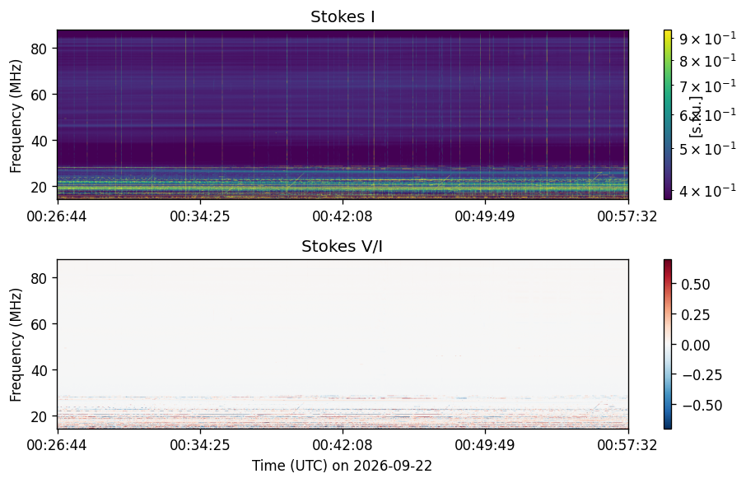Image resolution: width=746 pixels, height=483 pixels.
Task: Click the Stokes V/I plot title
Action: point(342,246)
